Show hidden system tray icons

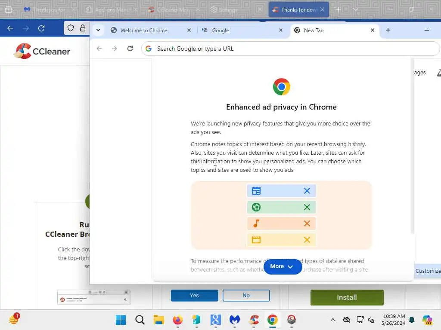point(333,320)
